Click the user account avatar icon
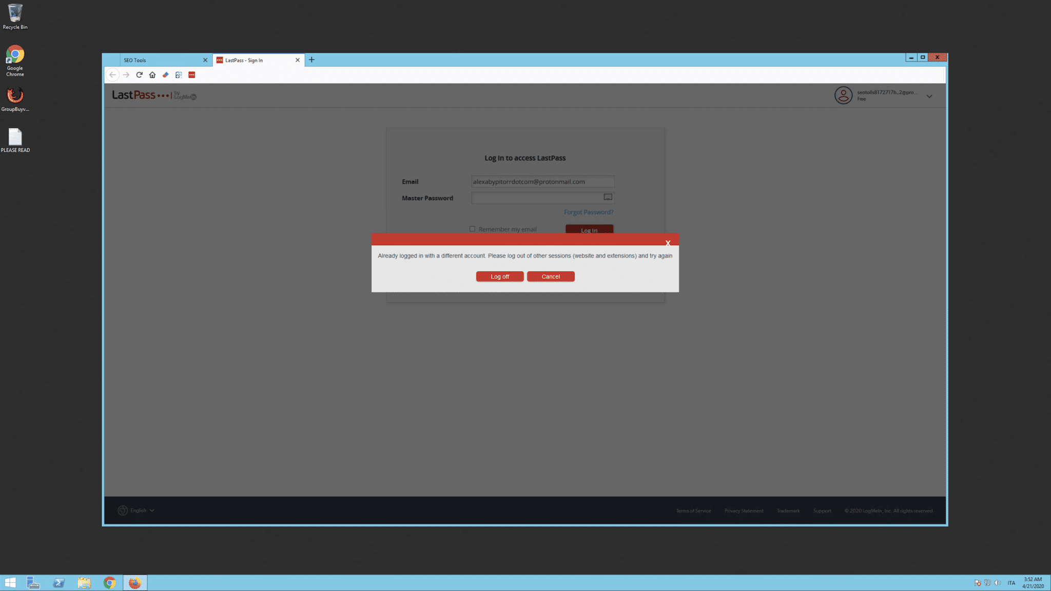The height and width of the screenshot is (591, 1051). 843,95
